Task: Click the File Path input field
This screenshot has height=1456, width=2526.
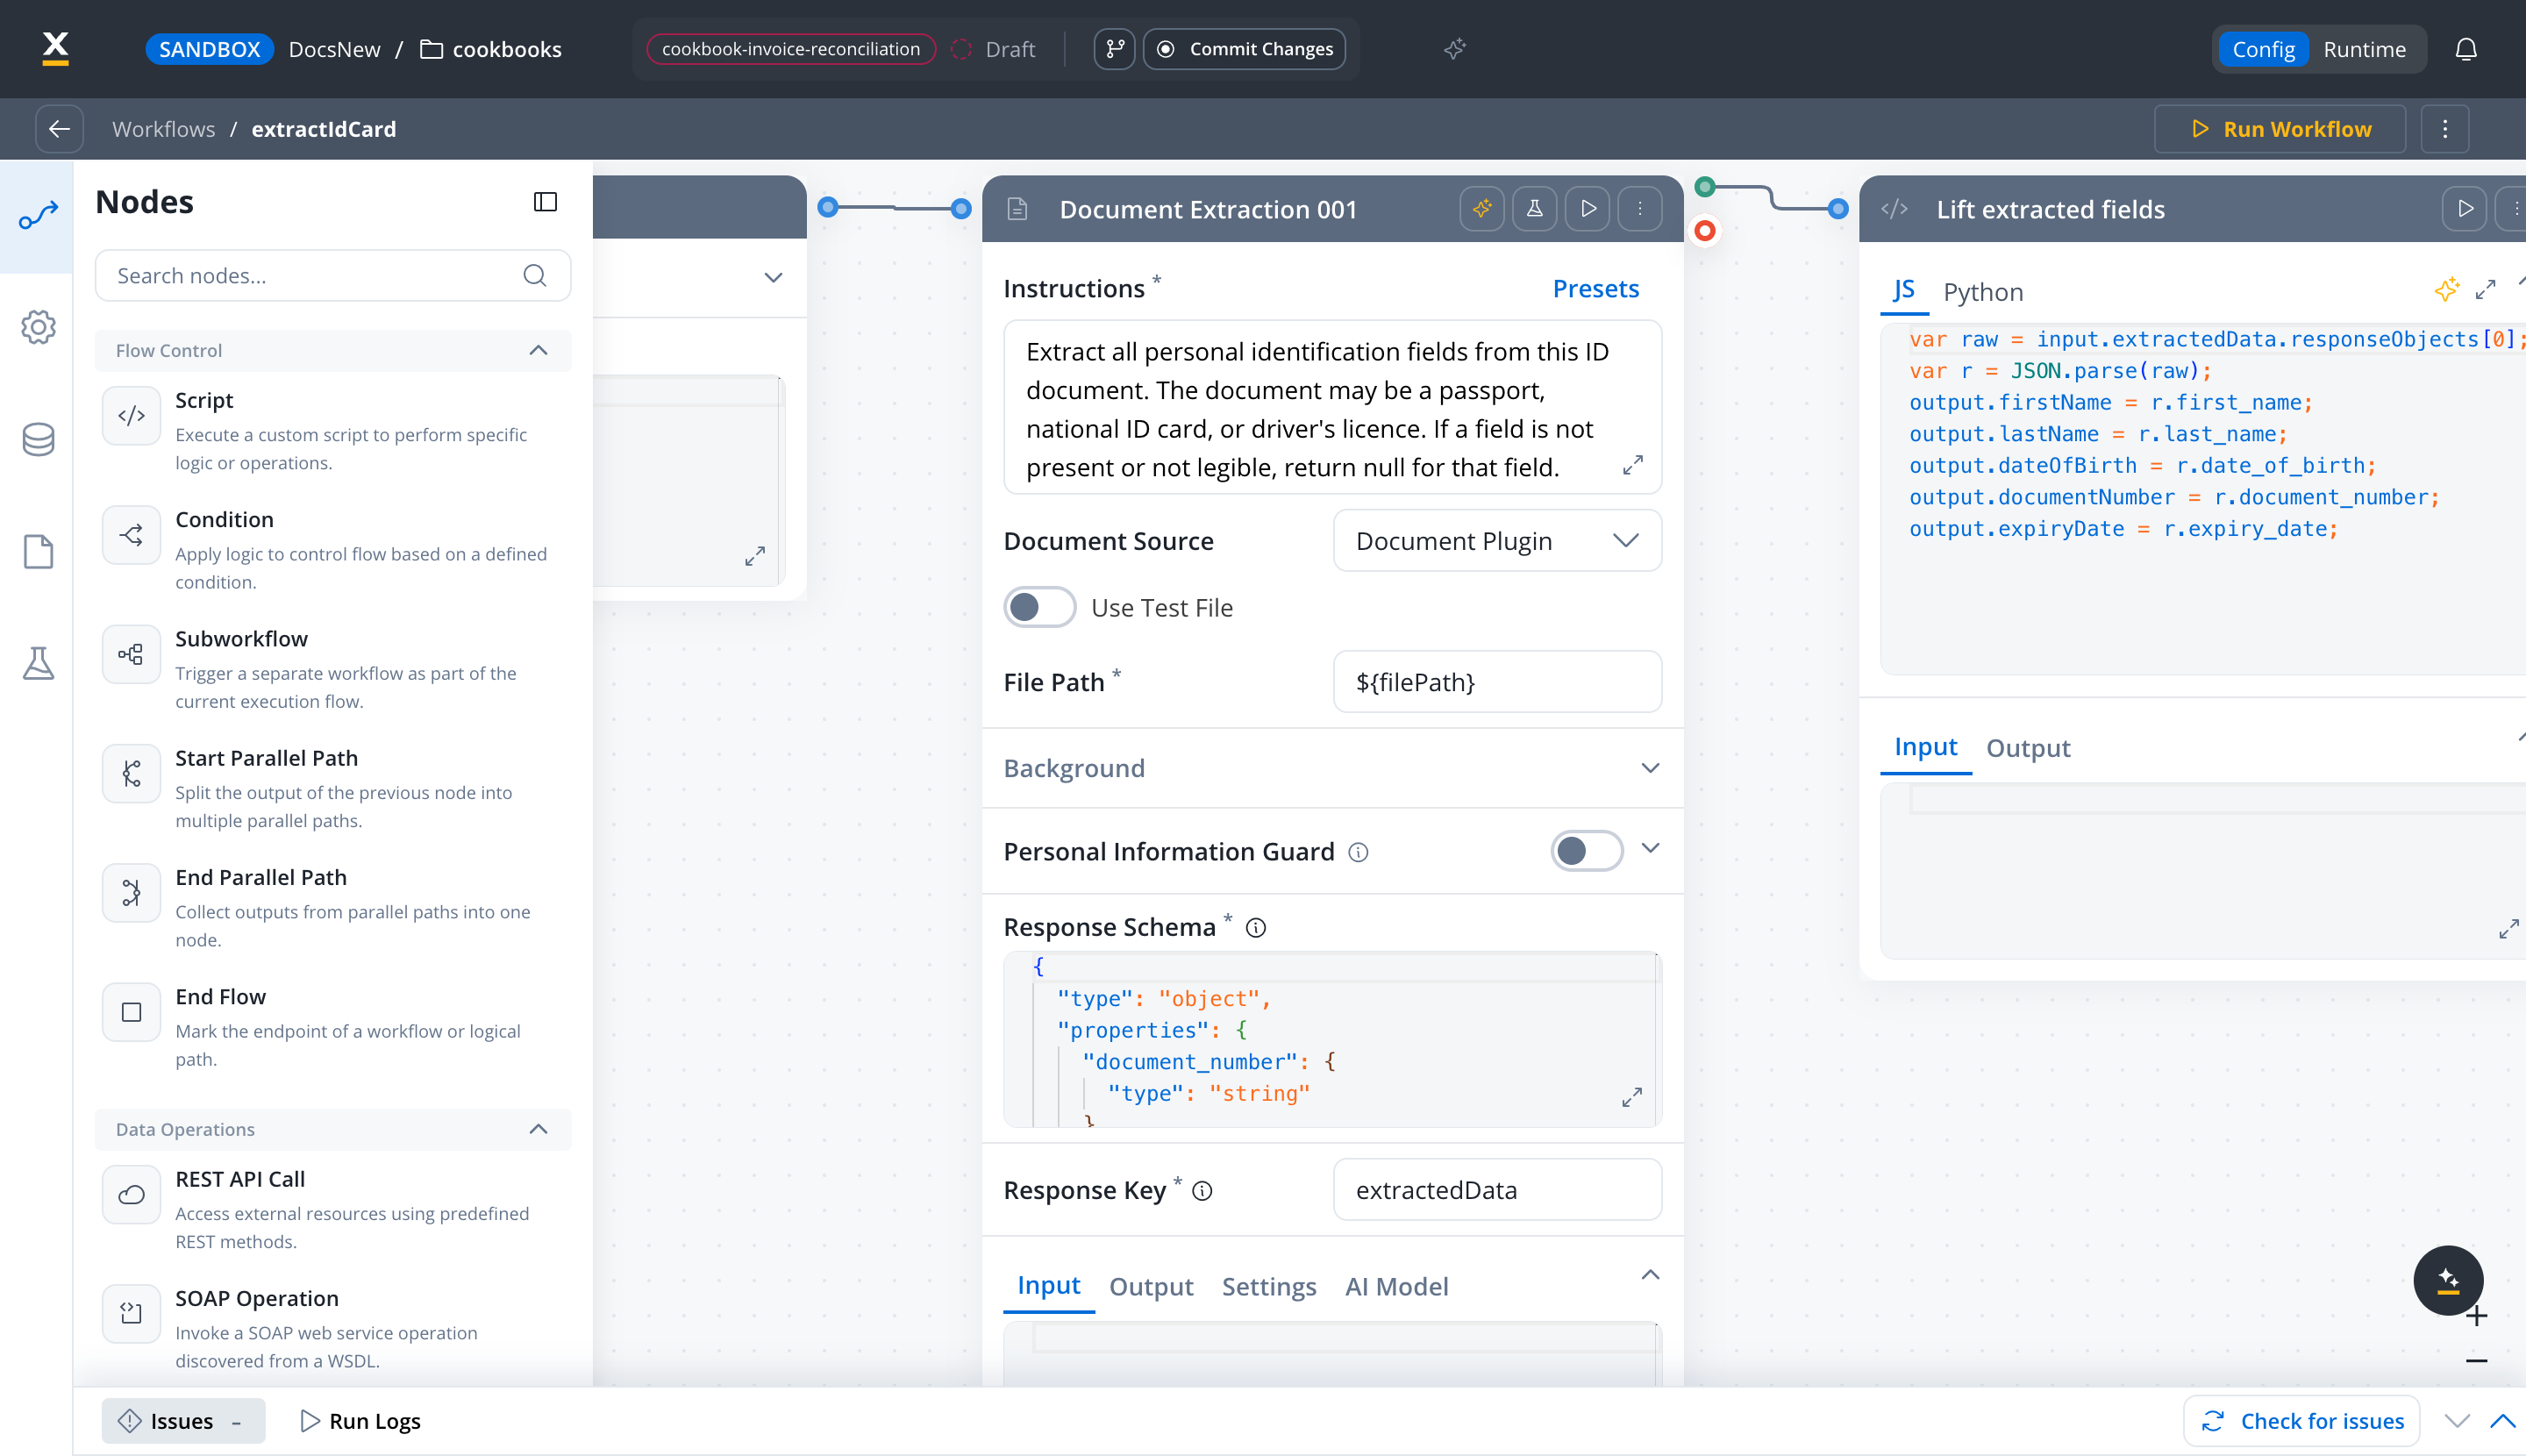Action: [1497, 682]
